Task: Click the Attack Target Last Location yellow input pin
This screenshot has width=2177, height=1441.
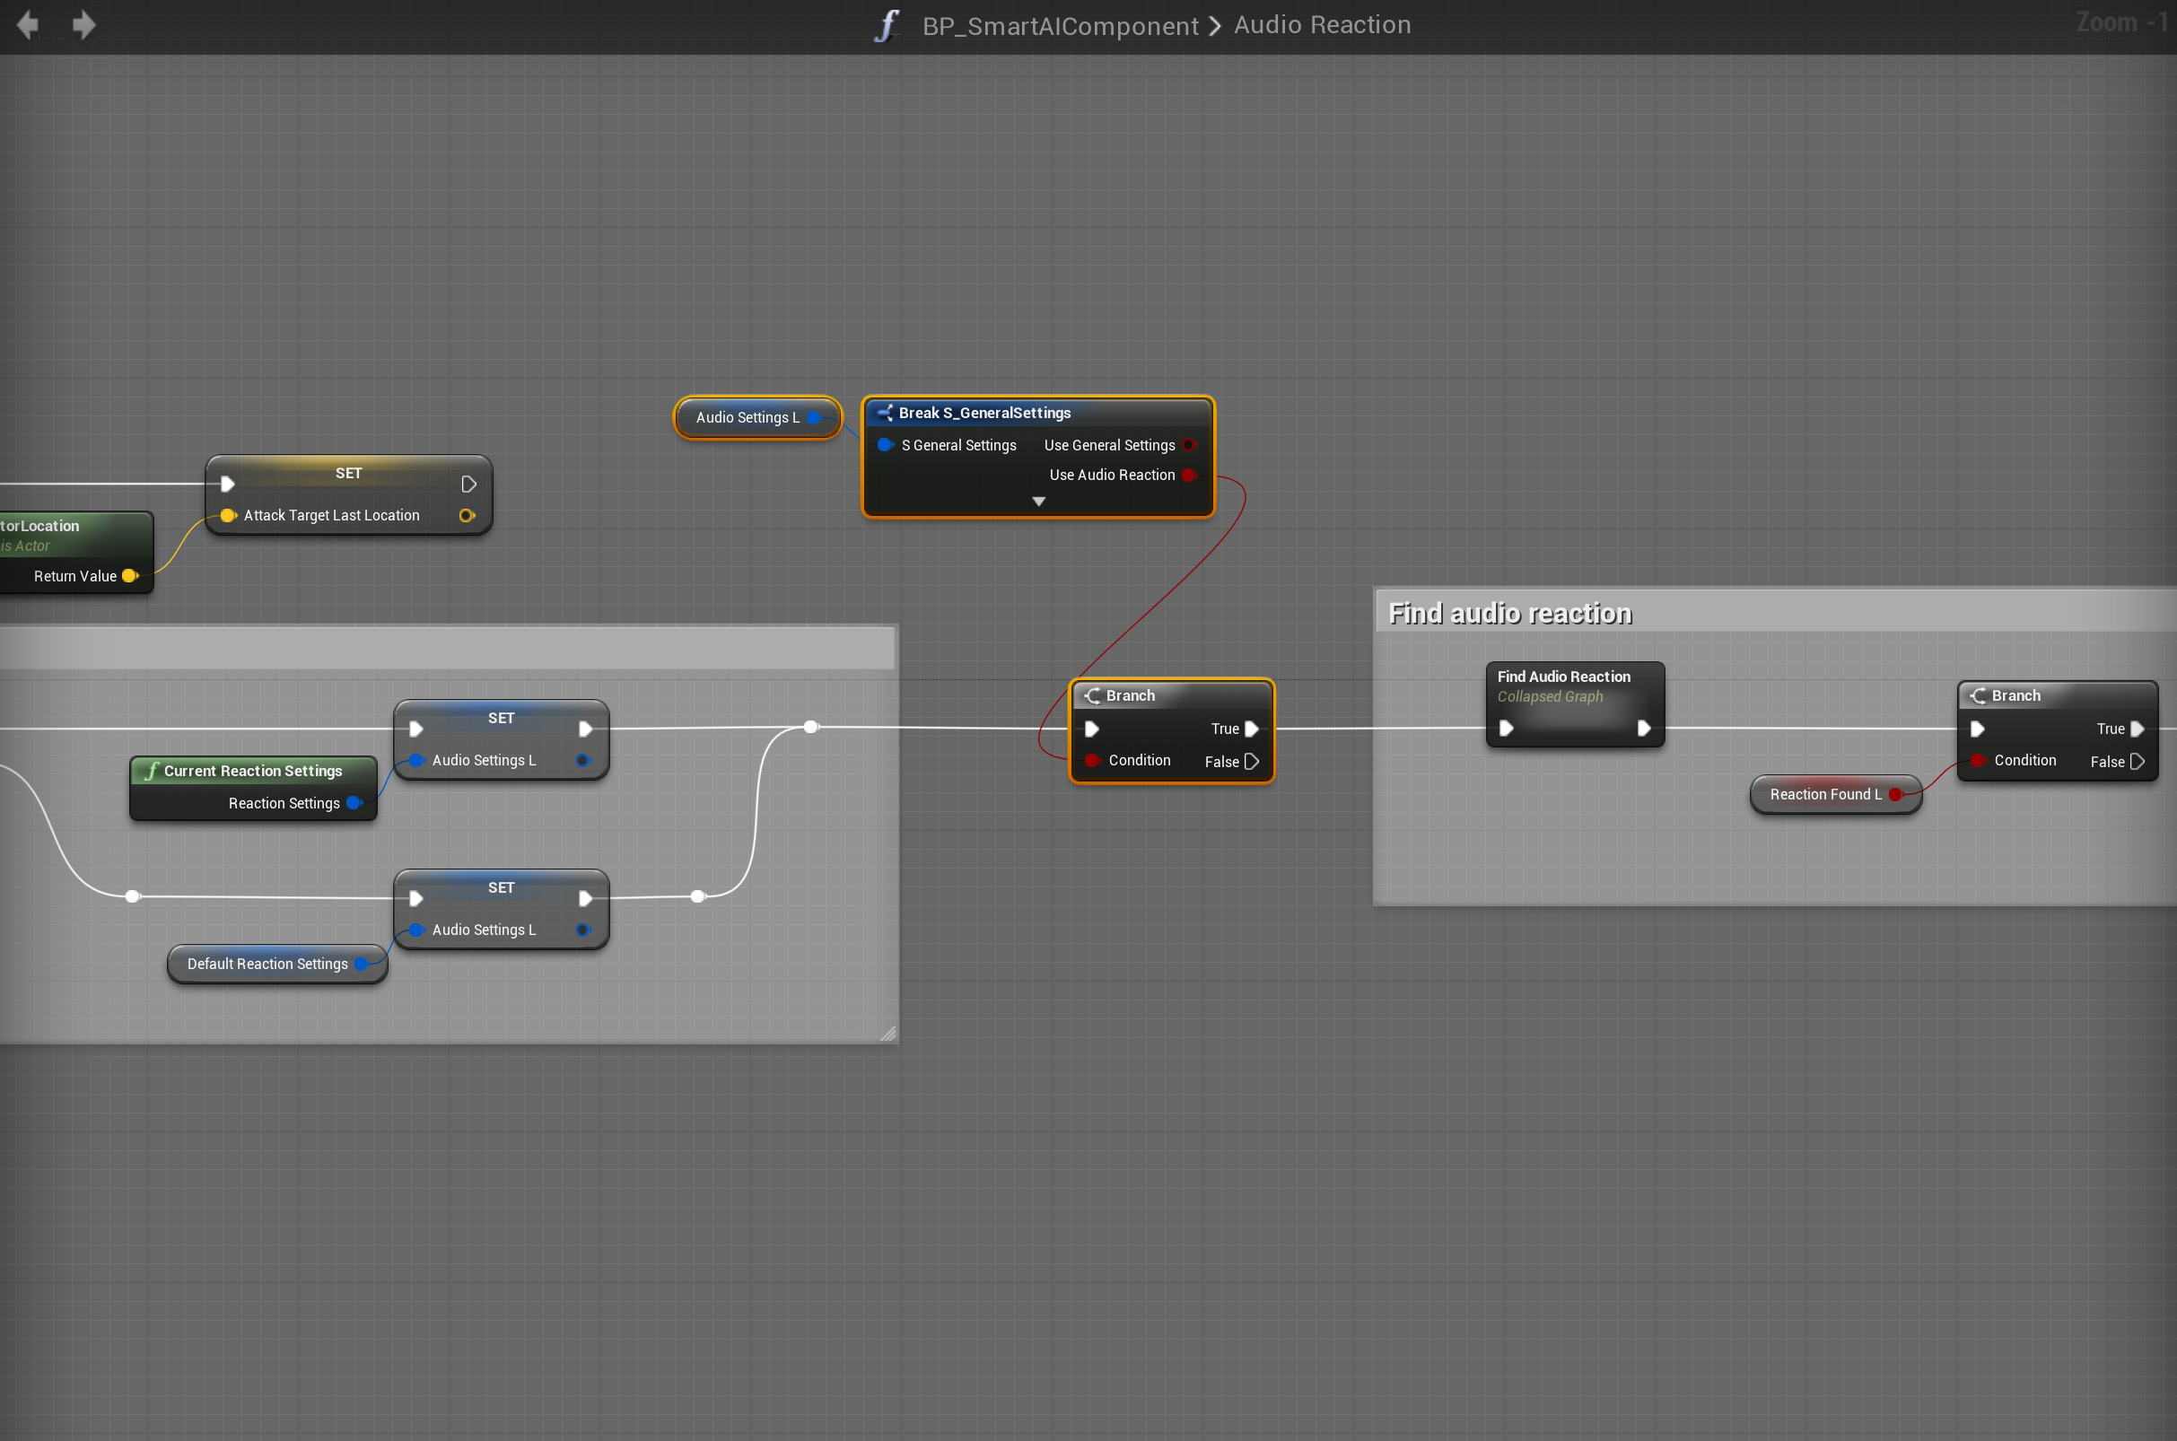Action: [x=228, y=516]
